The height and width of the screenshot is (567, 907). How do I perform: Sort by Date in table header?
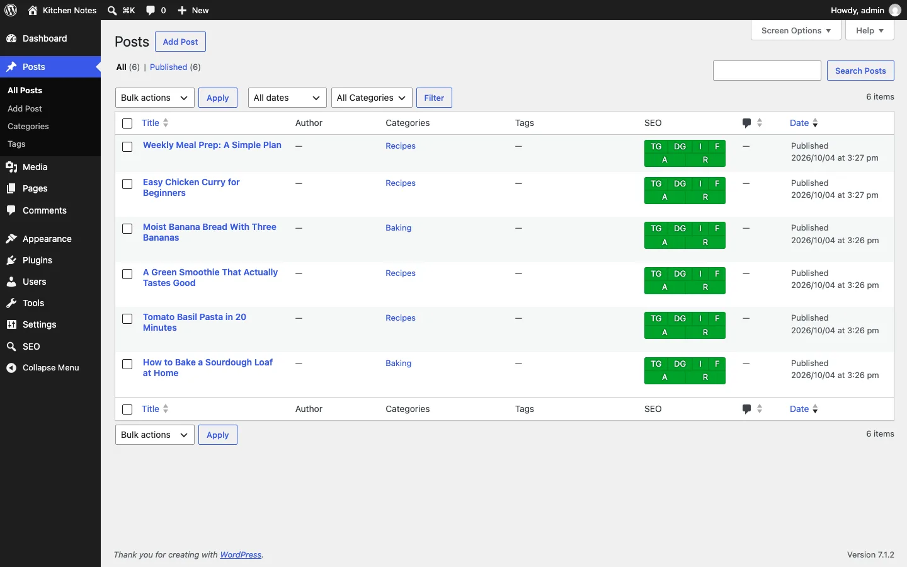click(x=804, y=123)
